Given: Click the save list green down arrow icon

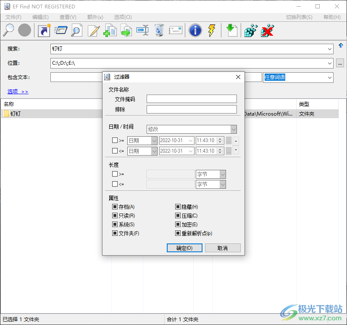Looking at the screenshot, I should click(x=231, y=30).
